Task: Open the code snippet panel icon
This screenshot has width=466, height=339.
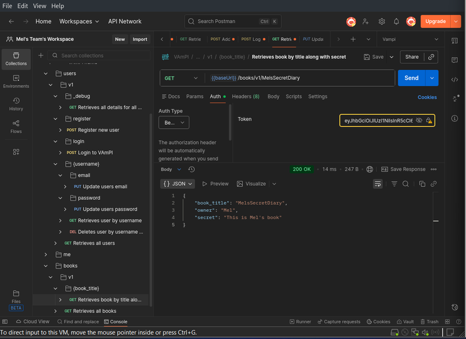Action: 454,79
